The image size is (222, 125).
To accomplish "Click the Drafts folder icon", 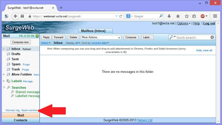I will coord(9,54).
